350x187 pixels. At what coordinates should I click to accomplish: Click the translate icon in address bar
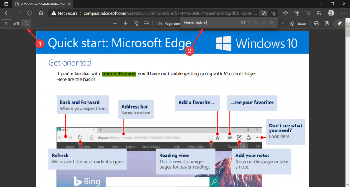tap(263, 13)
